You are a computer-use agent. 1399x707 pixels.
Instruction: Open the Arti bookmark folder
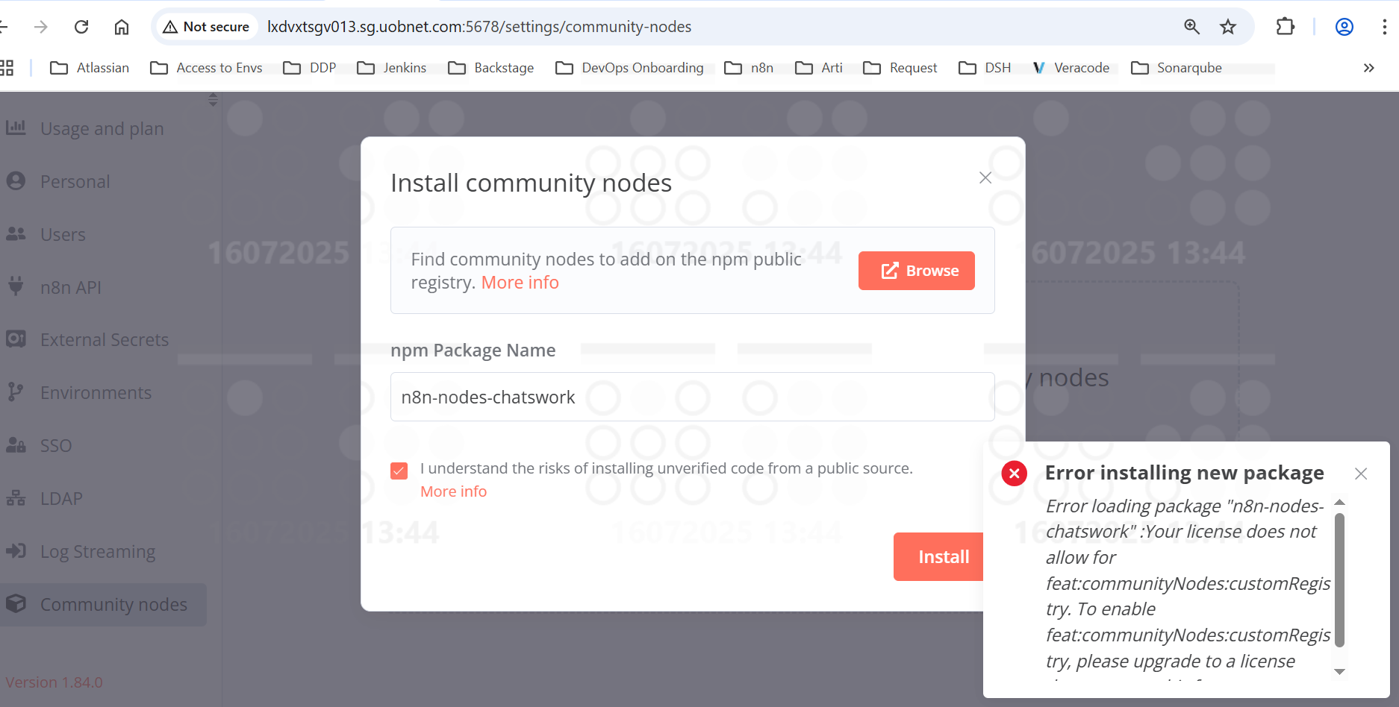click(819, 68)
